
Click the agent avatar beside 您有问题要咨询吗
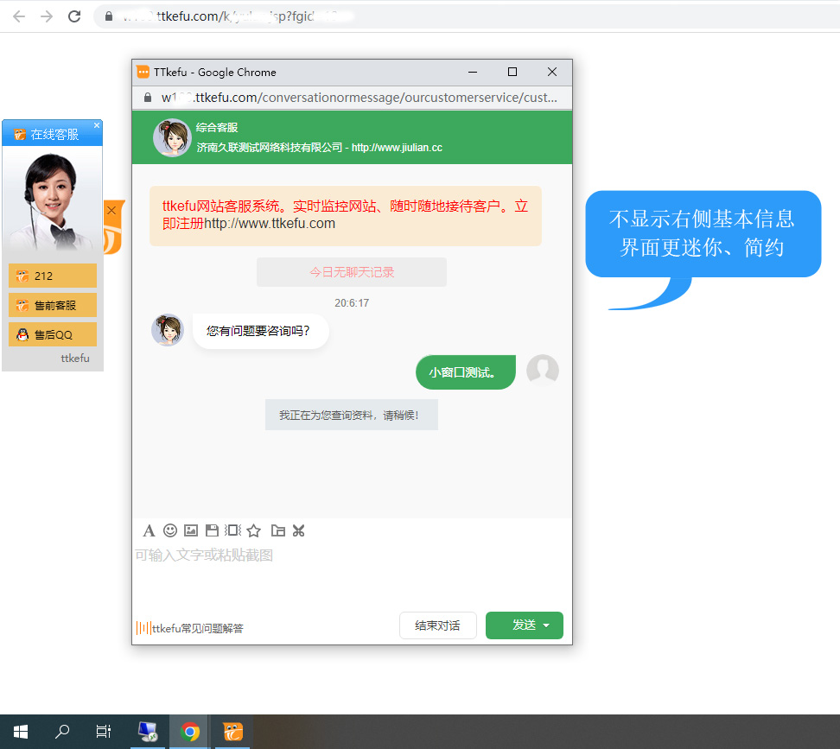168,330
